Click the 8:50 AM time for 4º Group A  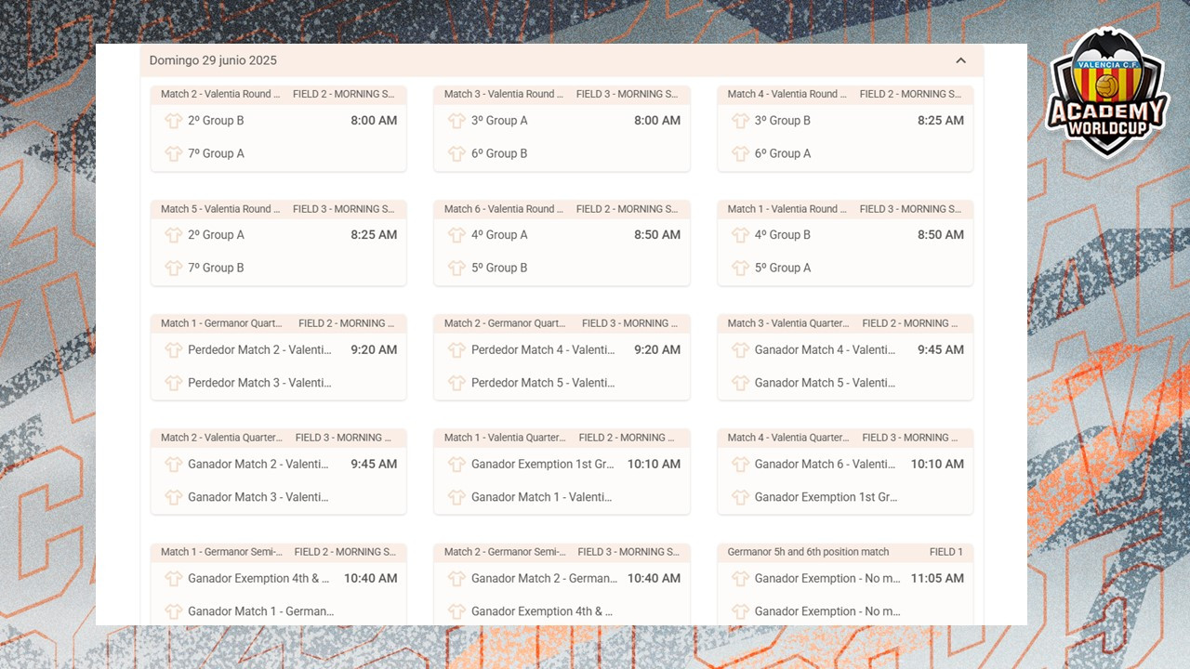(x=657, y=235)
